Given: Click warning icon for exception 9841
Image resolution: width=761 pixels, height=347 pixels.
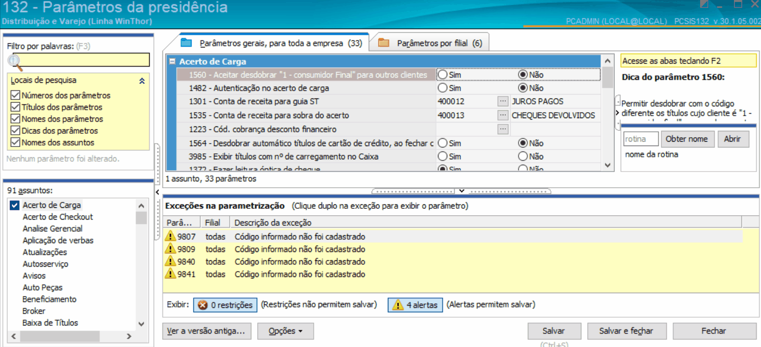Looking at the screenshot, I should click(x=170, y=274).
